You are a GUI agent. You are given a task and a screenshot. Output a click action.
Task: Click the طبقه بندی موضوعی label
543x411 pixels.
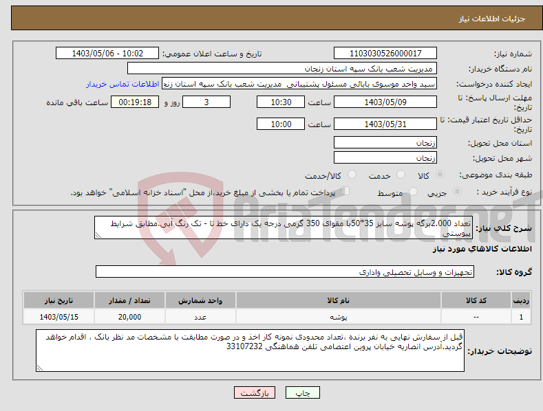click(x=496, y=175)
